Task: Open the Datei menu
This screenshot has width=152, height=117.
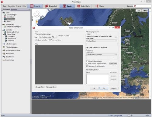Action: point(5,6)
